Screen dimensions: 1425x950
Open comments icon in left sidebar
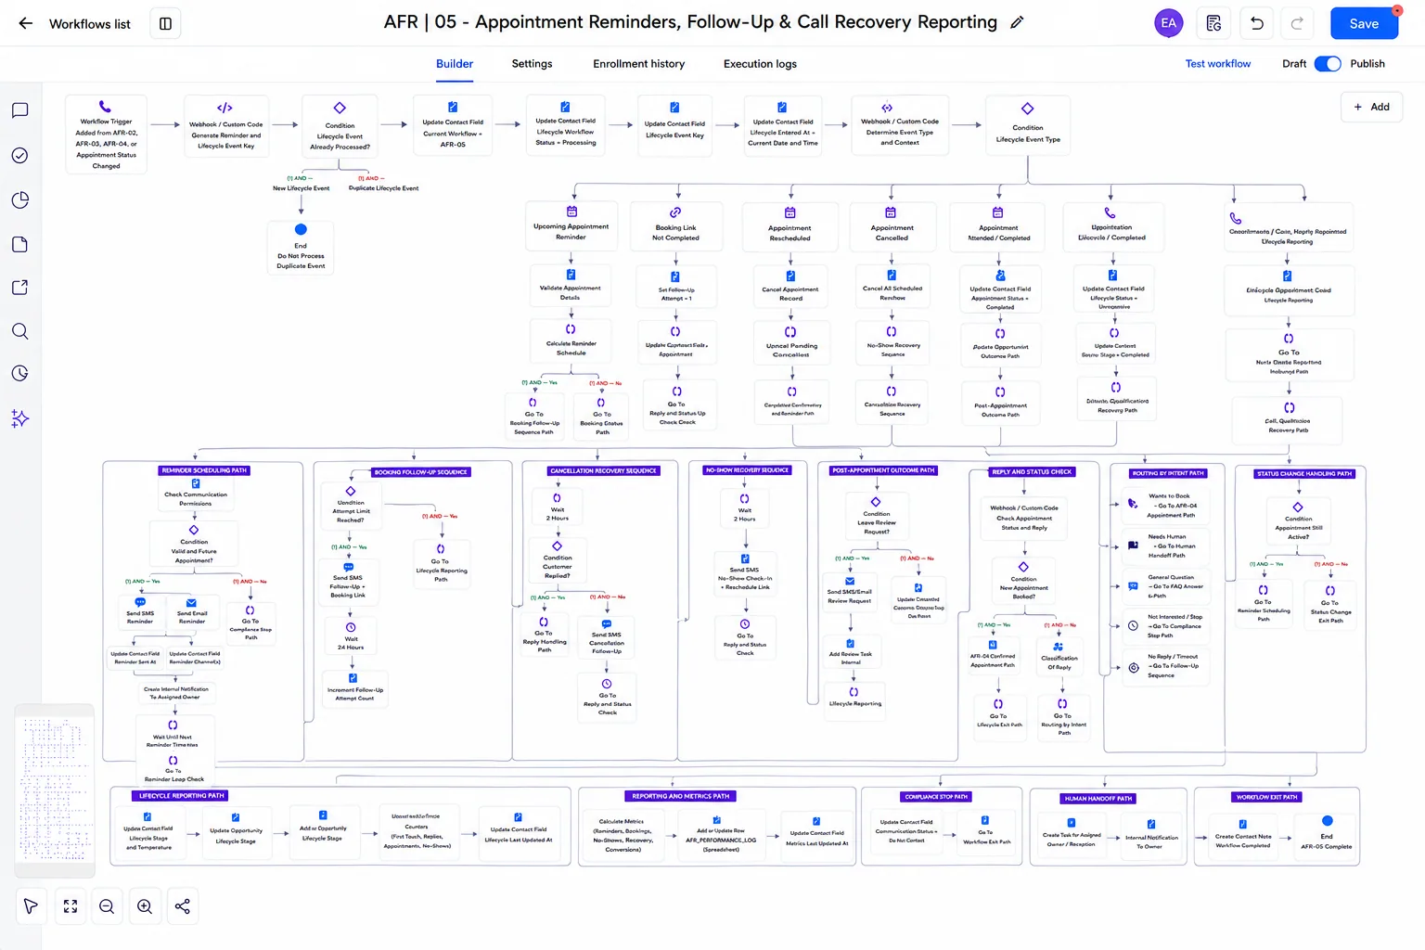(19, 110)
